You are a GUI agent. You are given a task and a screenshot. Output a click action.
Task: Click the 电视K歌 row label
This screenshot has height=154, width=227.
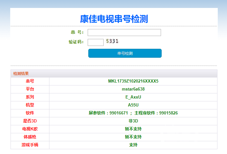tap(30, 129)
